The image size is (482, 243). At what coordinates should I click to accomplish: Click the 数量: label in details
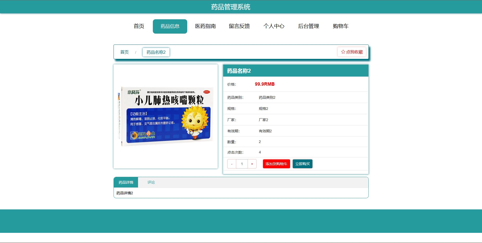coord(231,142)
